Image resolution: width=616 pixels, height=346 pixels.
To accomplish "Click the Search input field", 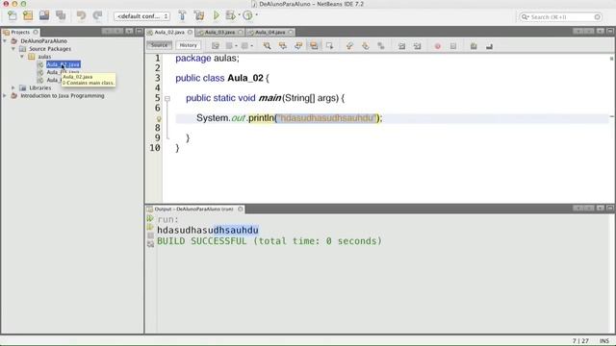I will pos(560,17).
